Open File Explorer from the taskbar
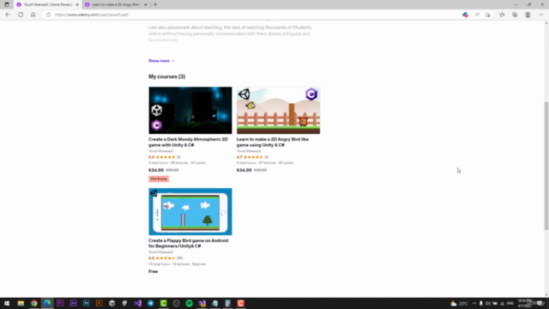 tap(21, 303)
